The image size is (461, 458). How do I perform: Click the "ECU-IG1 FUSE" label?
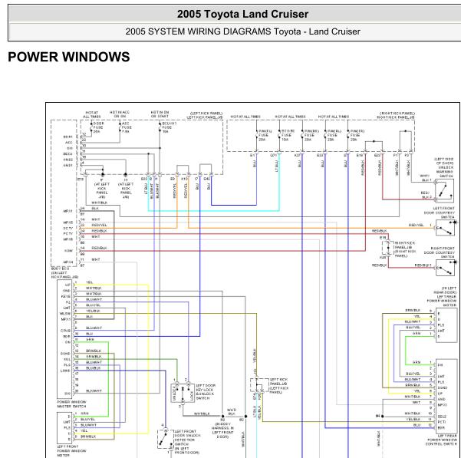(169, 127)
